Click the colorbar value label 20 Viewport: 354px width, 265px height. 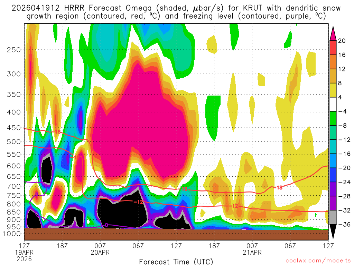pyautogui.click(x=342, y=41)
